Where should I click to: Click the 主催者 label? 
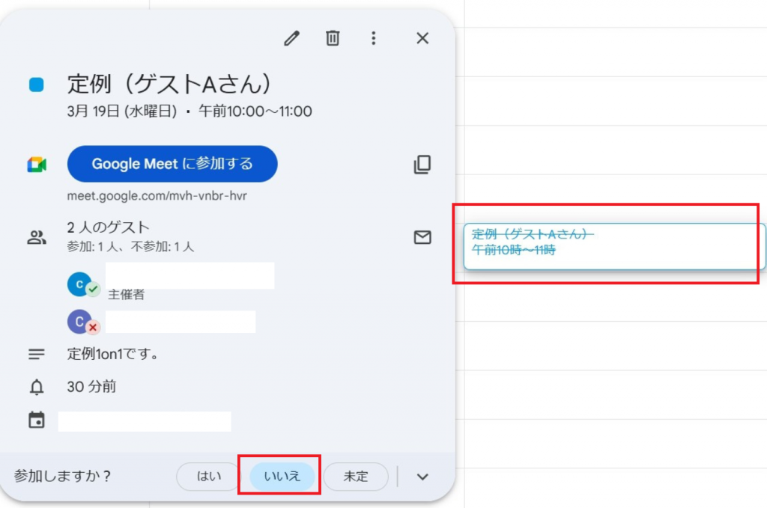coord(126,295)
